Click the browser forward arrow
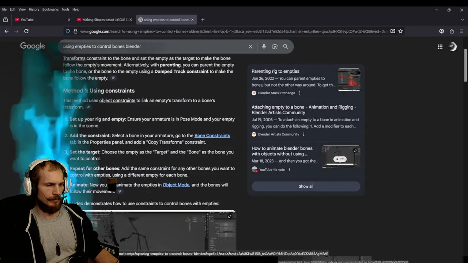468x263 pixels. point(16,31)
